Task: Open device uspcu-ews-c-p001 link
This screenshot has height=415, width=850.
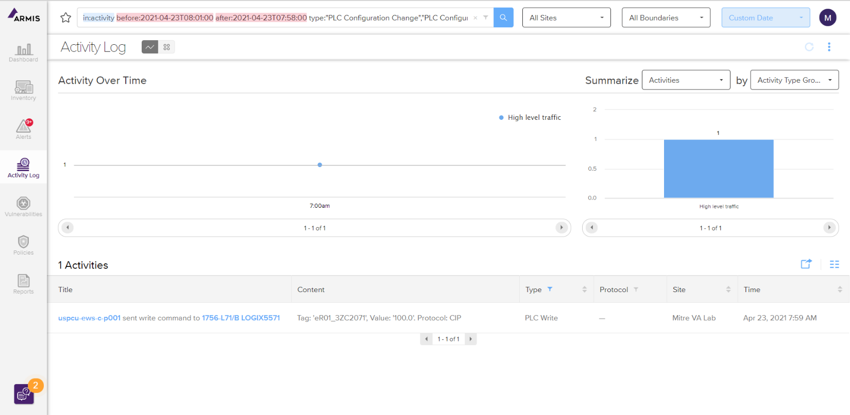Action: click(89, 318)
